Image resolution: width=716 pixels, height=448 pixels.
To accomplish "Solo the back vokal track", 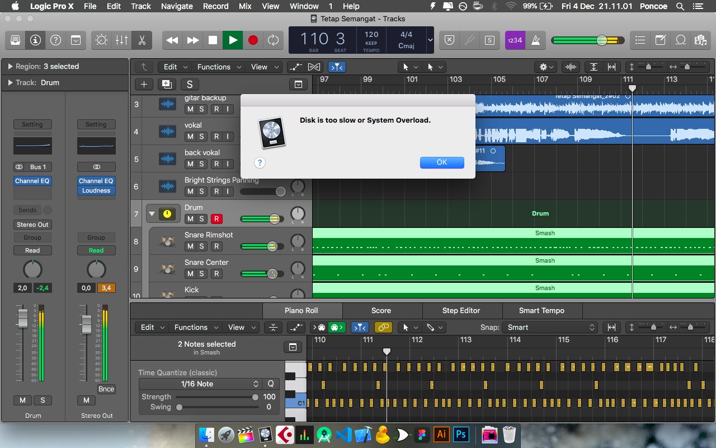I will click(x=202, y=164).
